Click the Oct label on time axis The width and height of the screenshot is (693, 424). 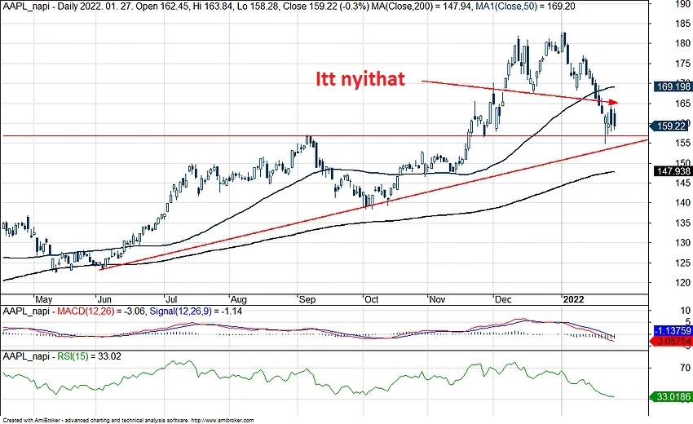[371, 299]
